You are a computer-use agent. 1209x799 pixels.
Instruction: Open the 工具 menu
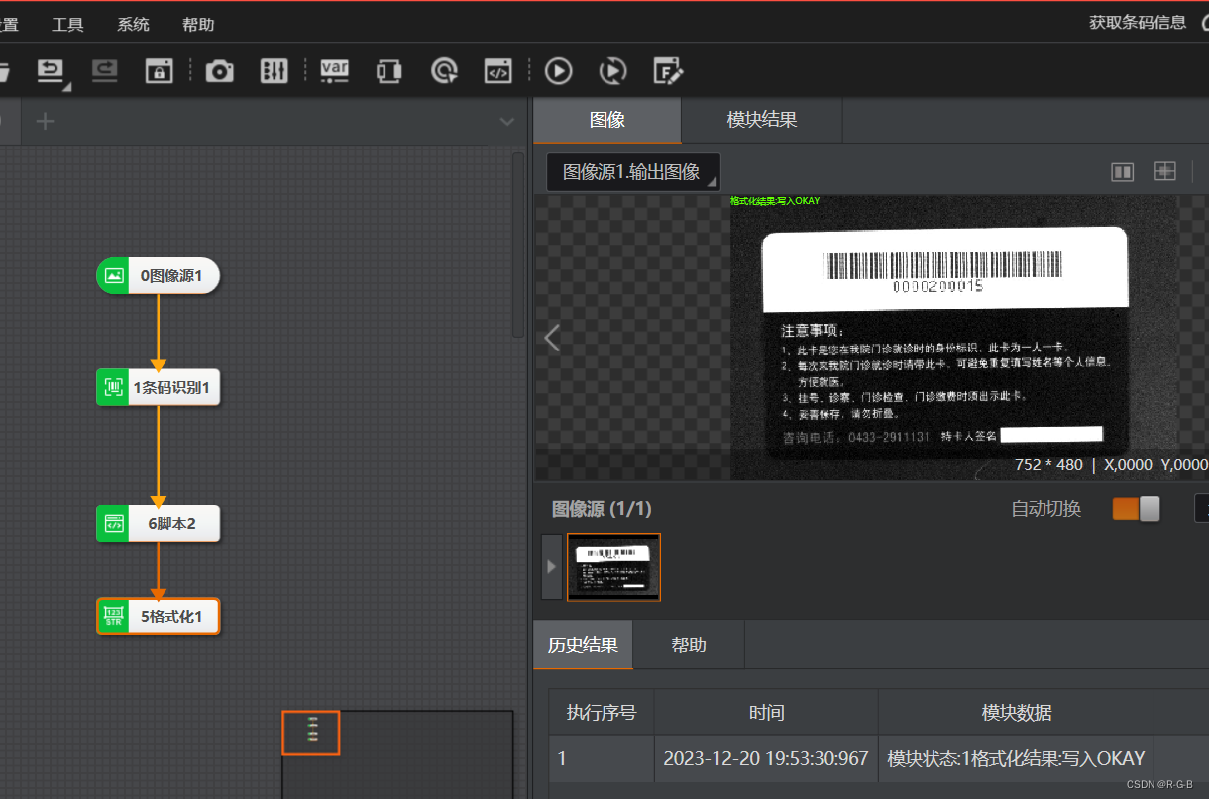(67, 24)
